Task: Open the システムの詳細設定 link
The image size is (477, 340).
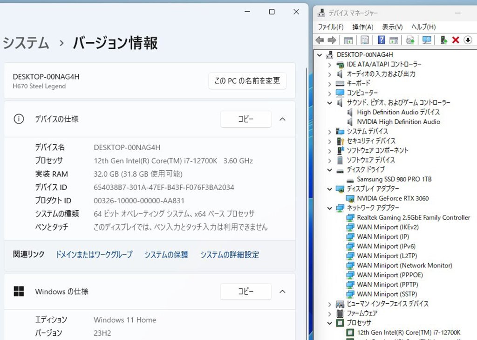Action: point(230,254)
